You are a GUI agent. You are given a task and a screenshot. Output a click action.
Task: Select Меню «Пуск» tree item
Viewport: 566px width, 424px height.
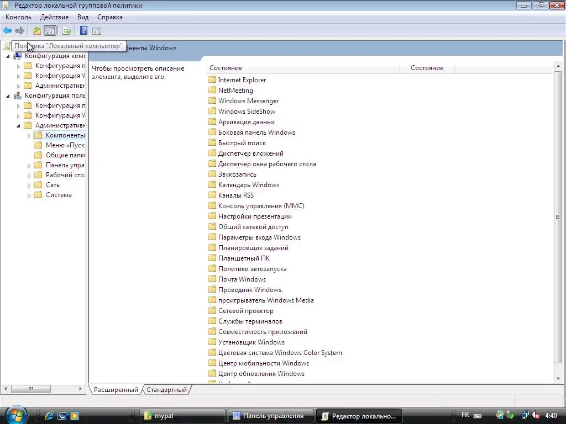tap(60, 145)
